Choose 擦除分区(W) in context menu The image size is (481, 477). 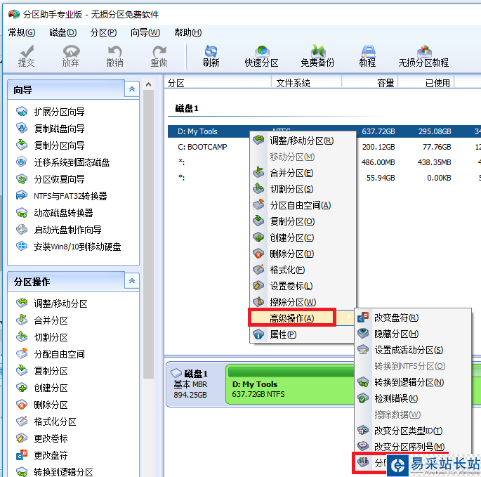point(303,302)
